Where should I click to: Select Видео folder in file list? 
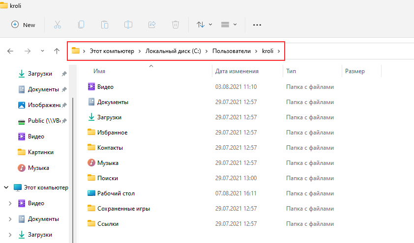click(105, 87)
